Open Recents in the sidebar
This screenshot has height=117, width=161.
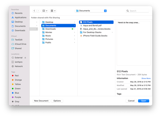[x=19, y=13]
